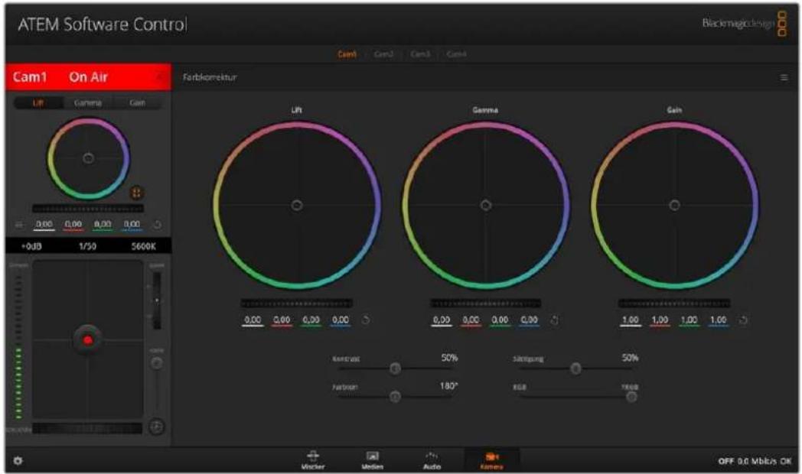Click the Sättigung 50% value

pyautogui.click(x=630, y=358)
